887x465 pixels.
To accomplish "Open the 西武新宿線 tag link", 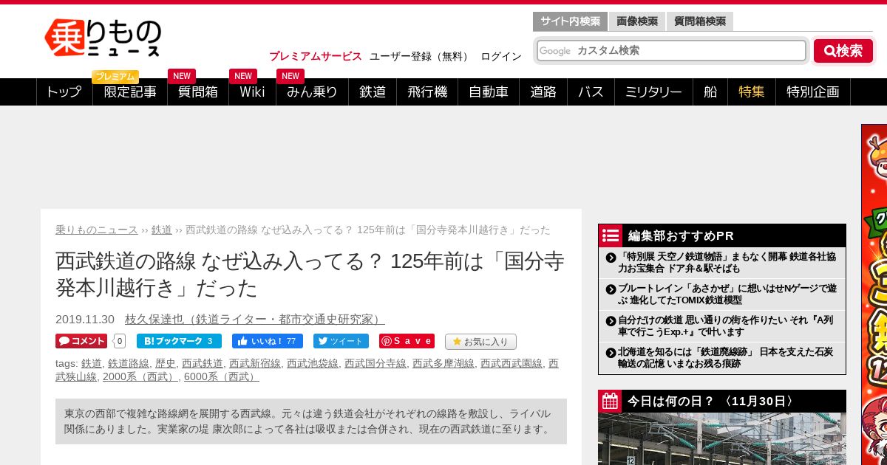I will [x=255, y=363].
